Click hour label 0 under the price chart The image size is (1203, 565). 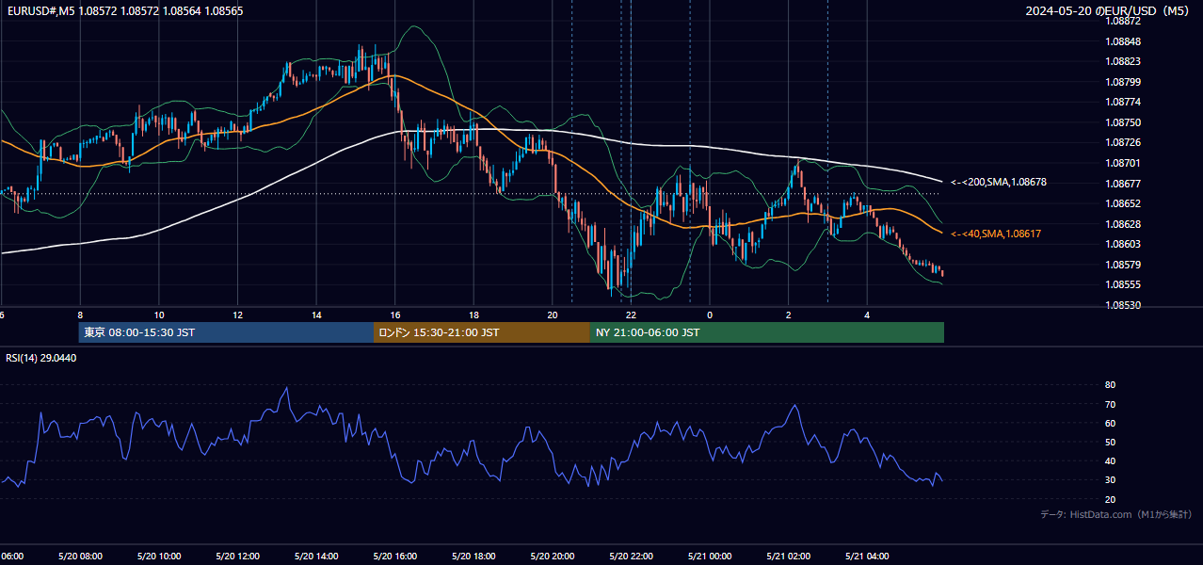(710, 315)
